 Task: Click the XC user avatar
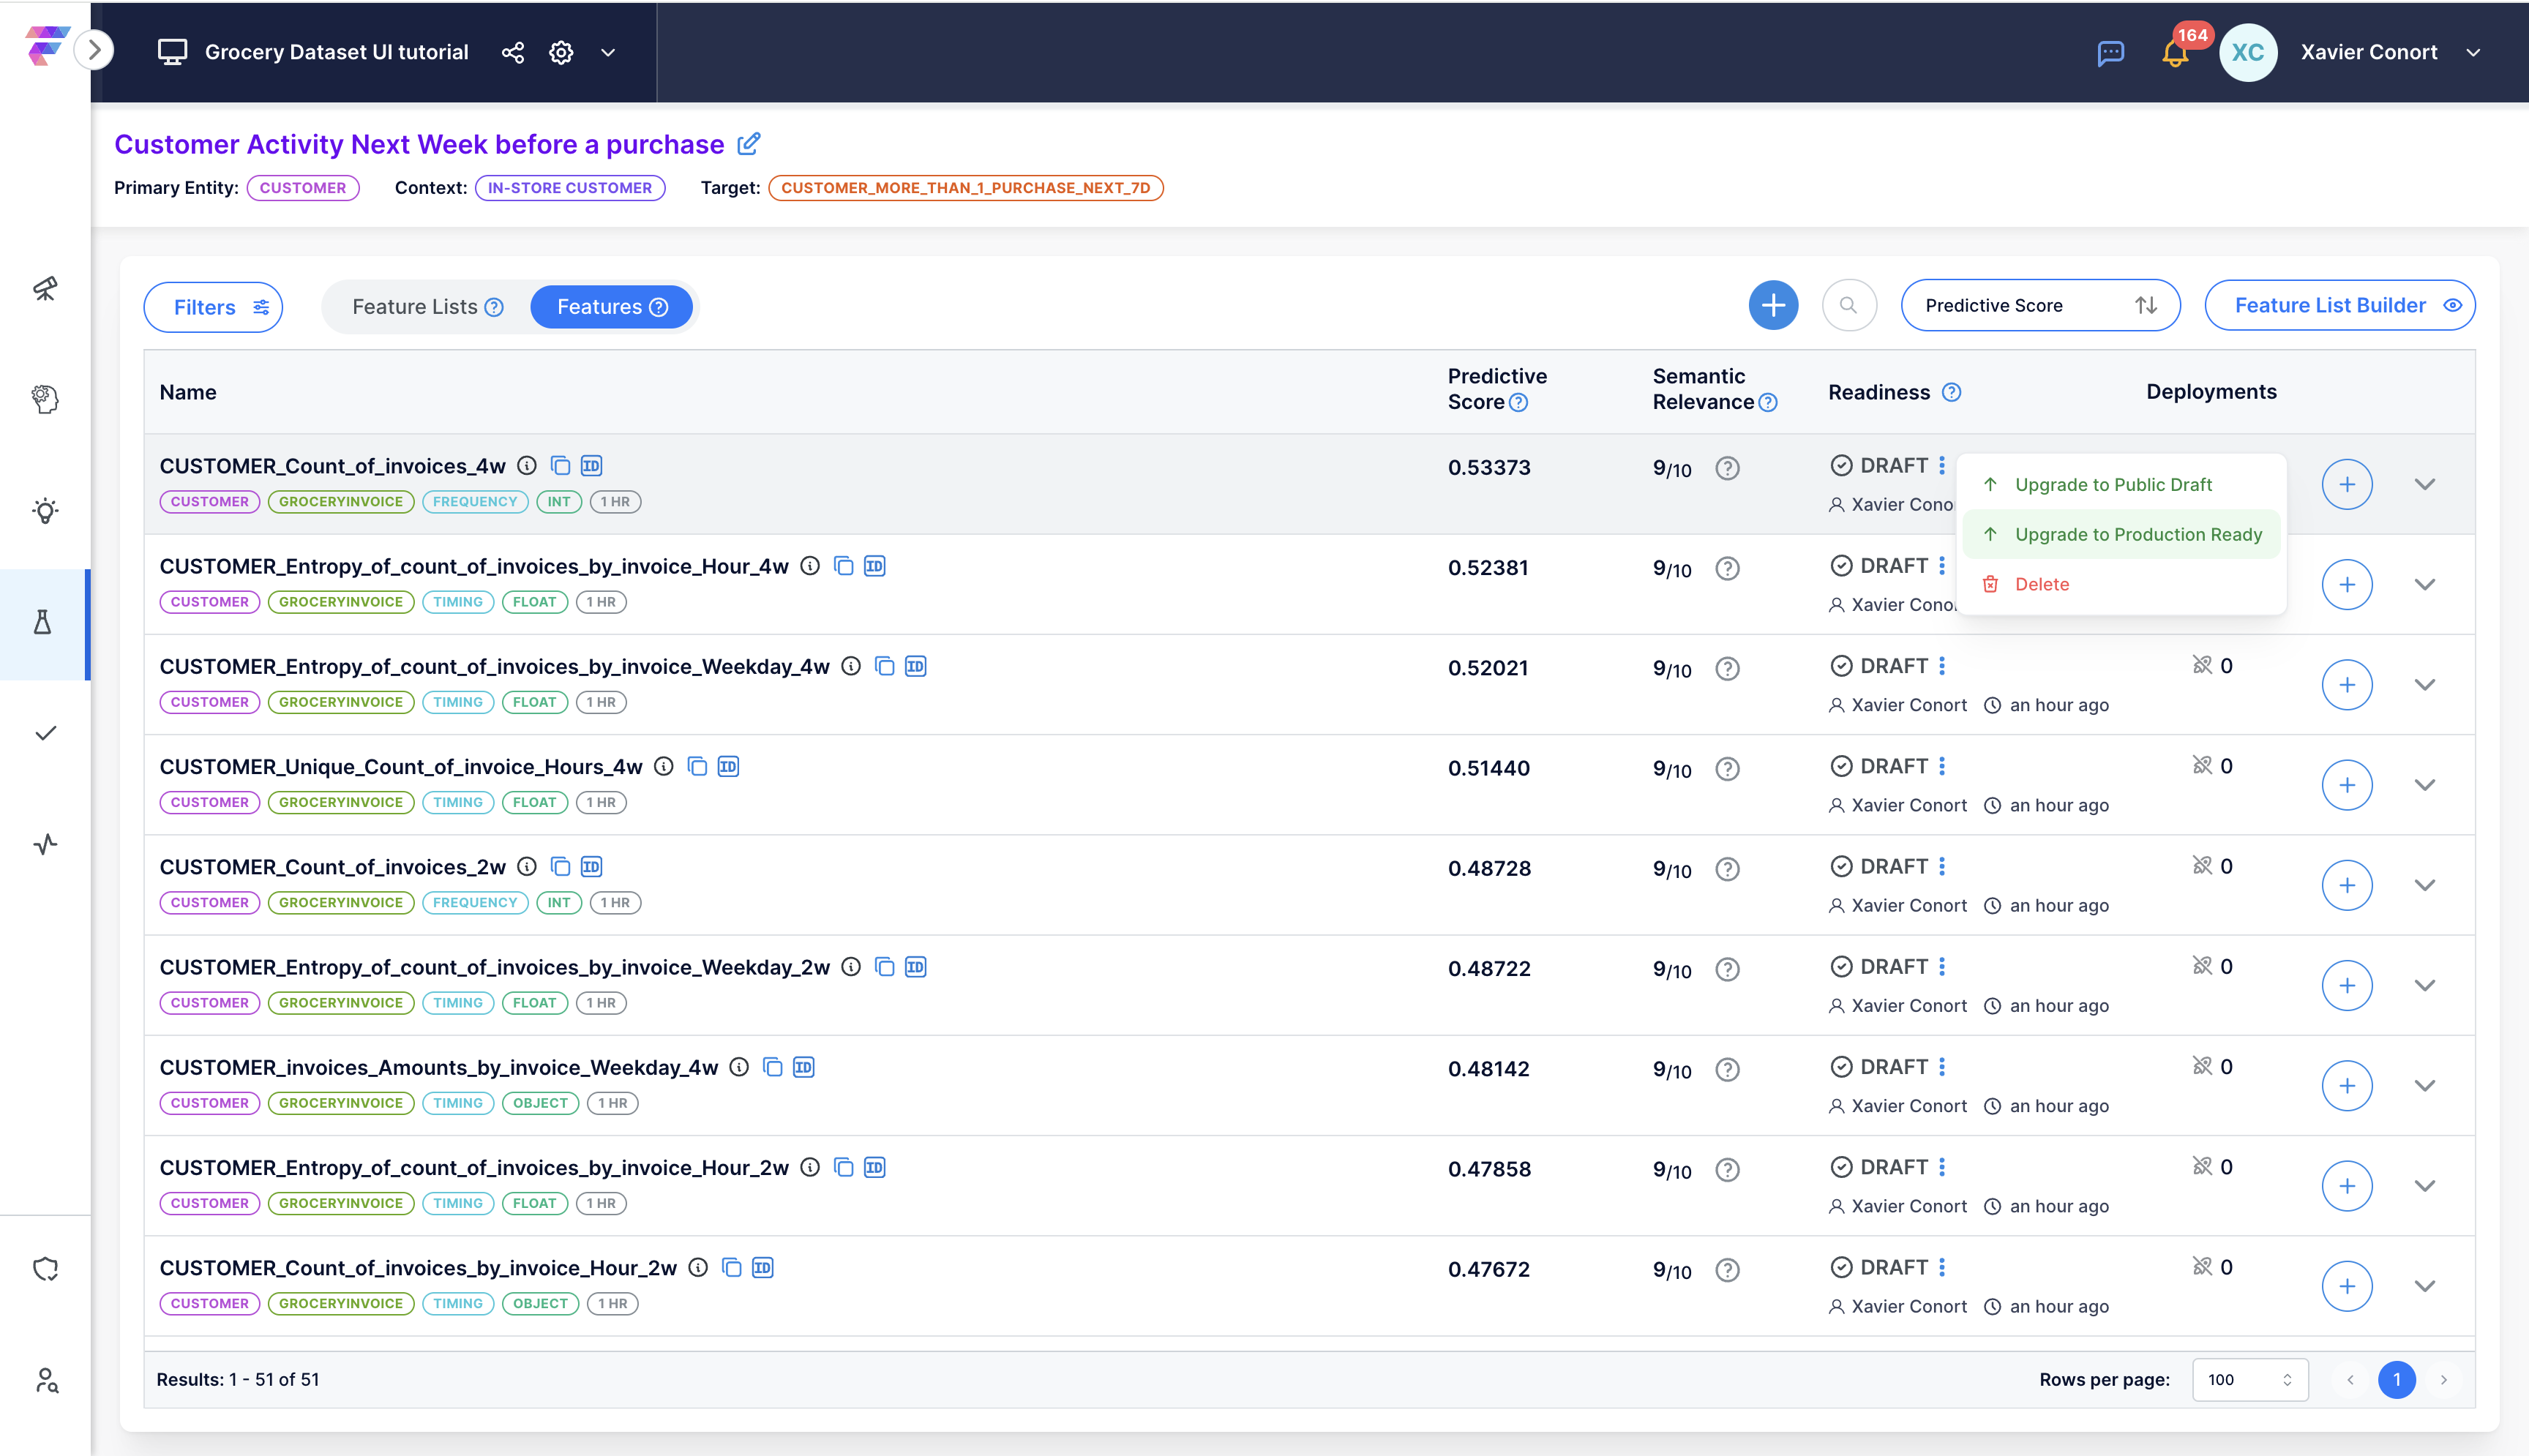click(2247, 53)
